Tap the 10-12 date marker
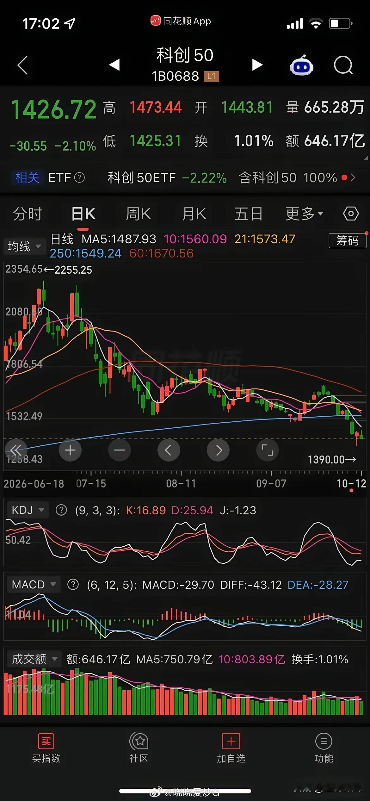This screenshot has height=801, width=370. click(351, 483)
